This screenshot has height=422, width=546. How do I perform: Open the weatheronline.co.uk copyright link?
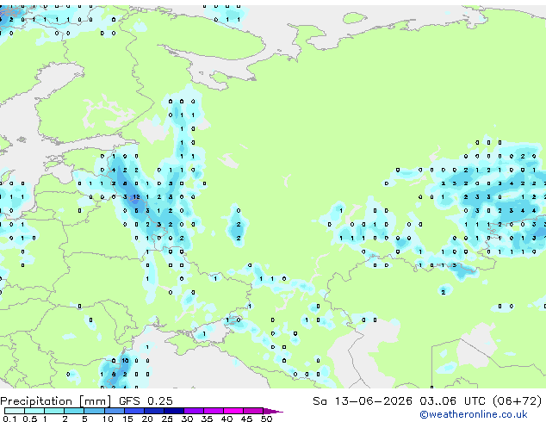(474, 414)
